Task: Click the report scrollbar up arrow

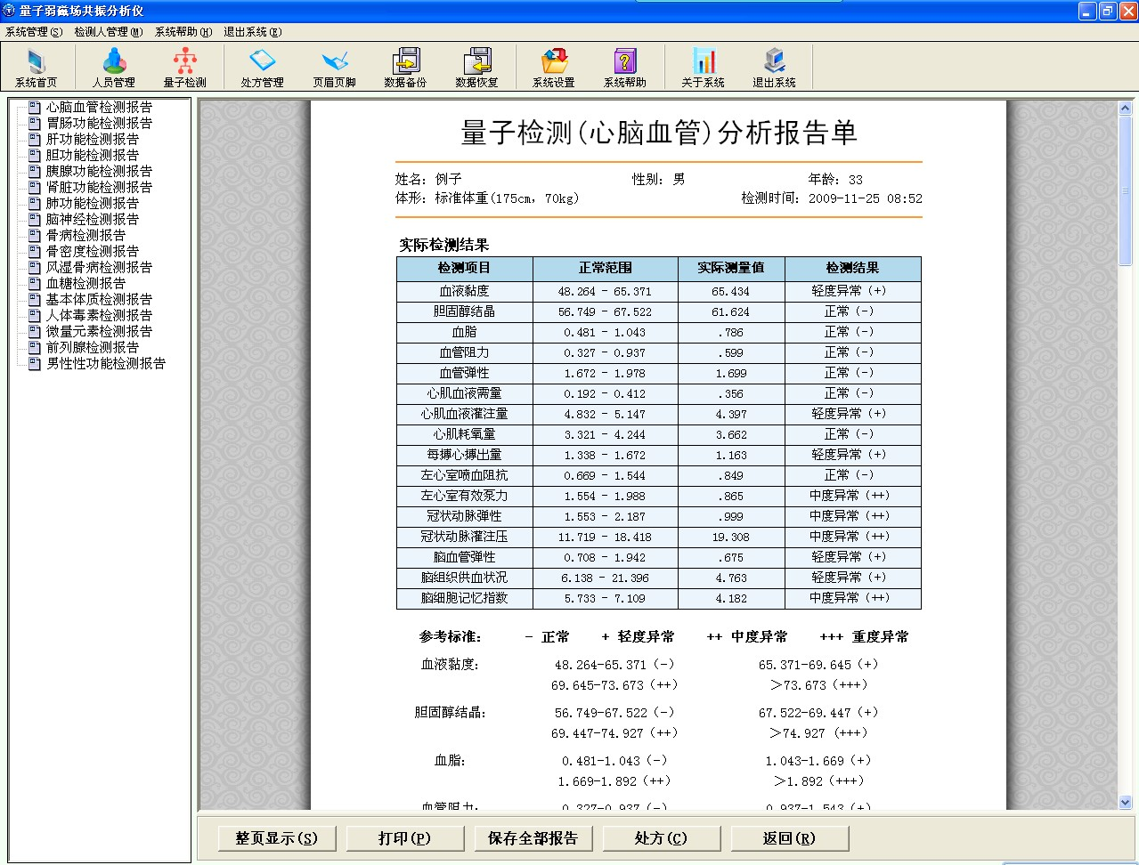Action: [1125, 108]
